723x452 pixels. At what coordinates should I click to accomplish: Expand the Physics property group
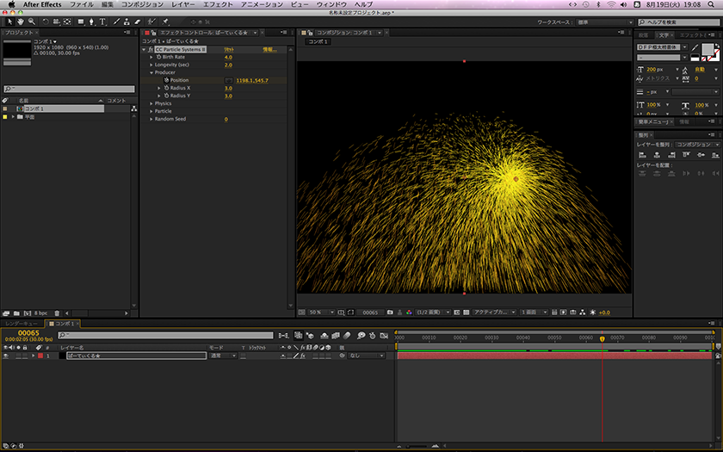pos(151,103)
